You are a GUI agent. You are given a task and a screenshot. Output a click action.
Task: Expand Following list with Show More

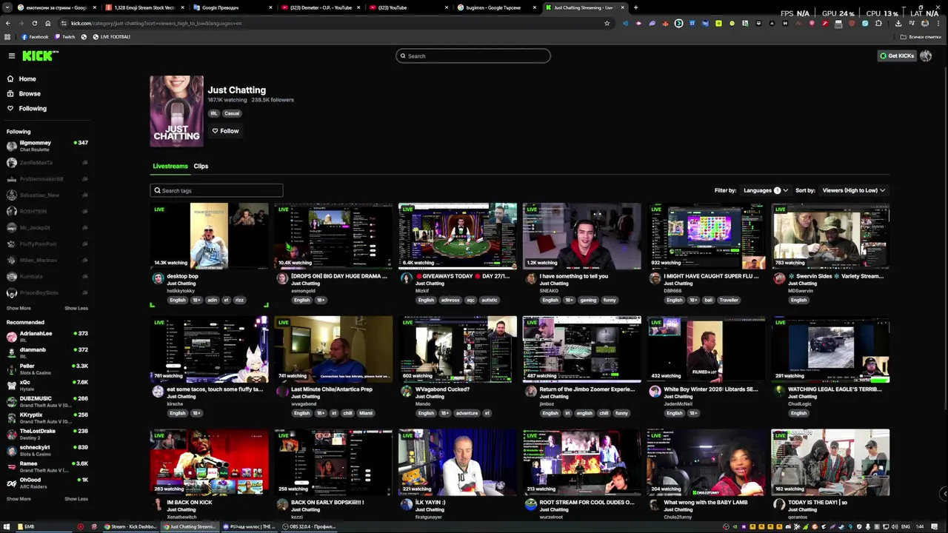pyautogui.click(x=19, y=308)
